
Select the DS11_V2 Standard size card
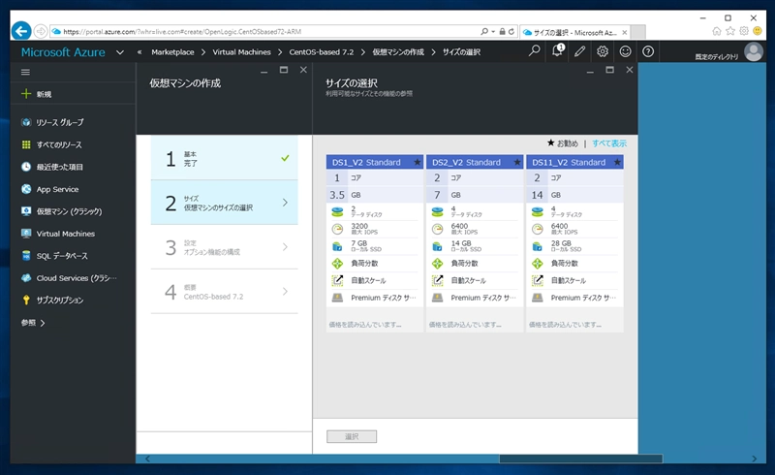(x=574, y=243)
